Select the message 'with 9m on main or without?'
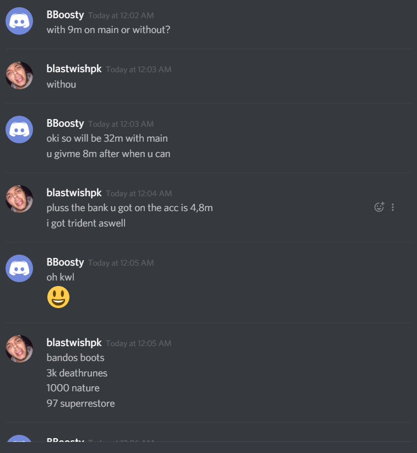Image resolution: width=417 pixels, height=453 pixels. pos(109,30)
